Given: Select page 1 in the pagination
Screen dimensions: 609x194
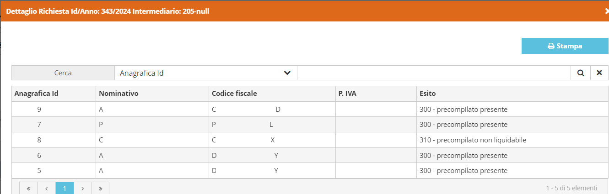Looking at the screenshot, I should [x=65, y=188].
